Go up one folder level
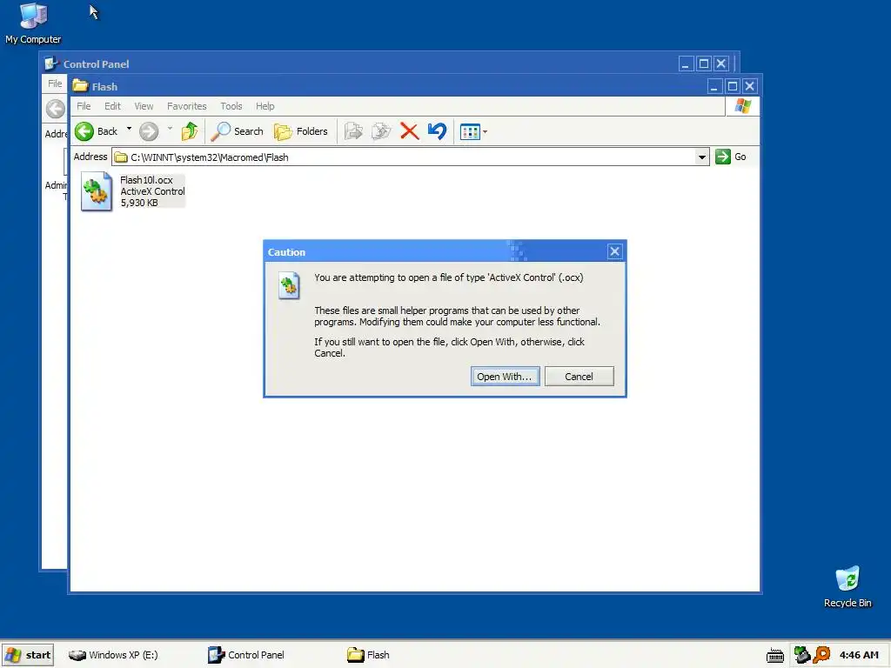The width and height of the screenshot is (891, 668). [x=190, y=131]
